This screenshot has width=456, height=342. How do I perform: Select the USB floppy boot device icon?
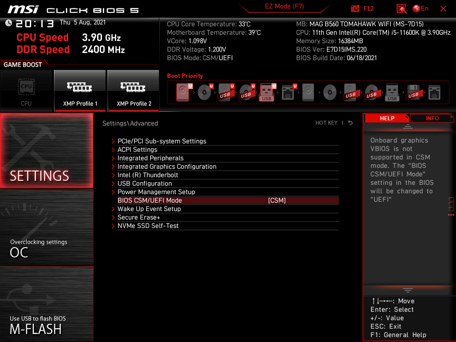click(413, 93)
